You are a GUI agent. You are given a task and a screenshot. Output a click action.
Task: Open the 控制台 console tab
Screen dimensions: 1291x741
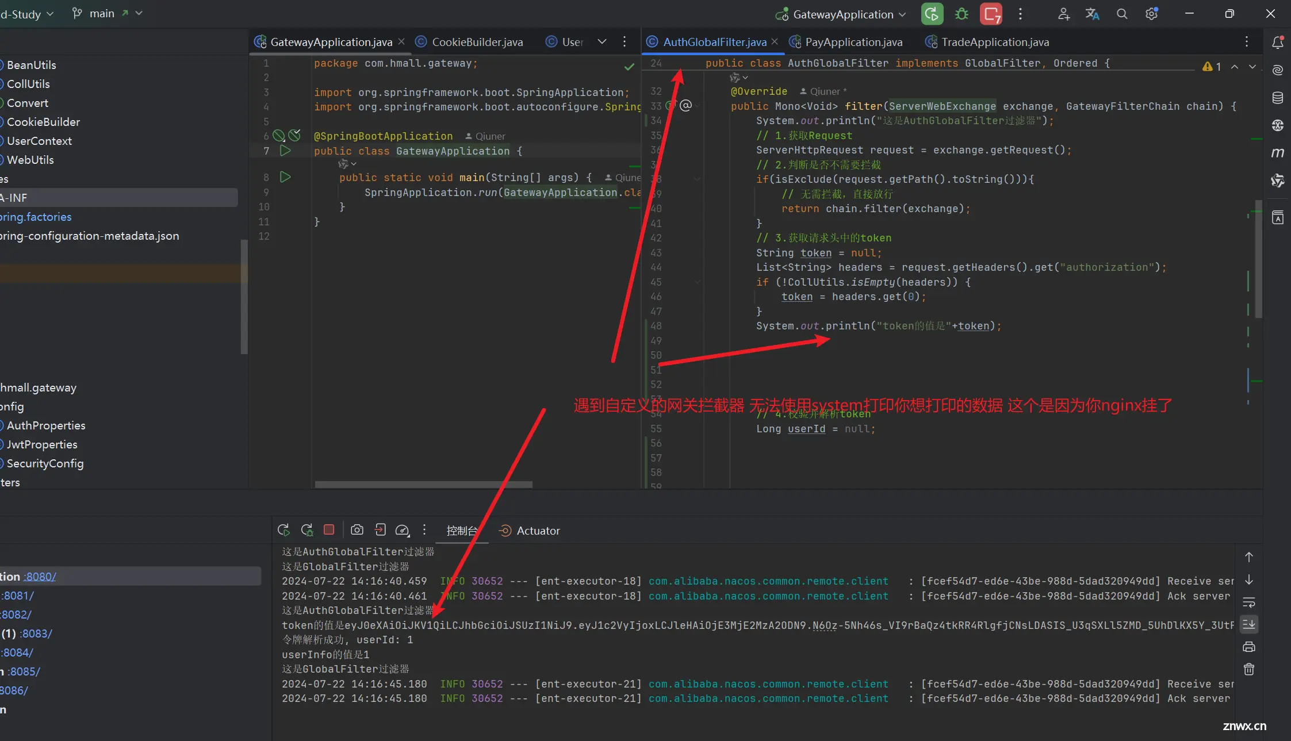pos(462,531)
